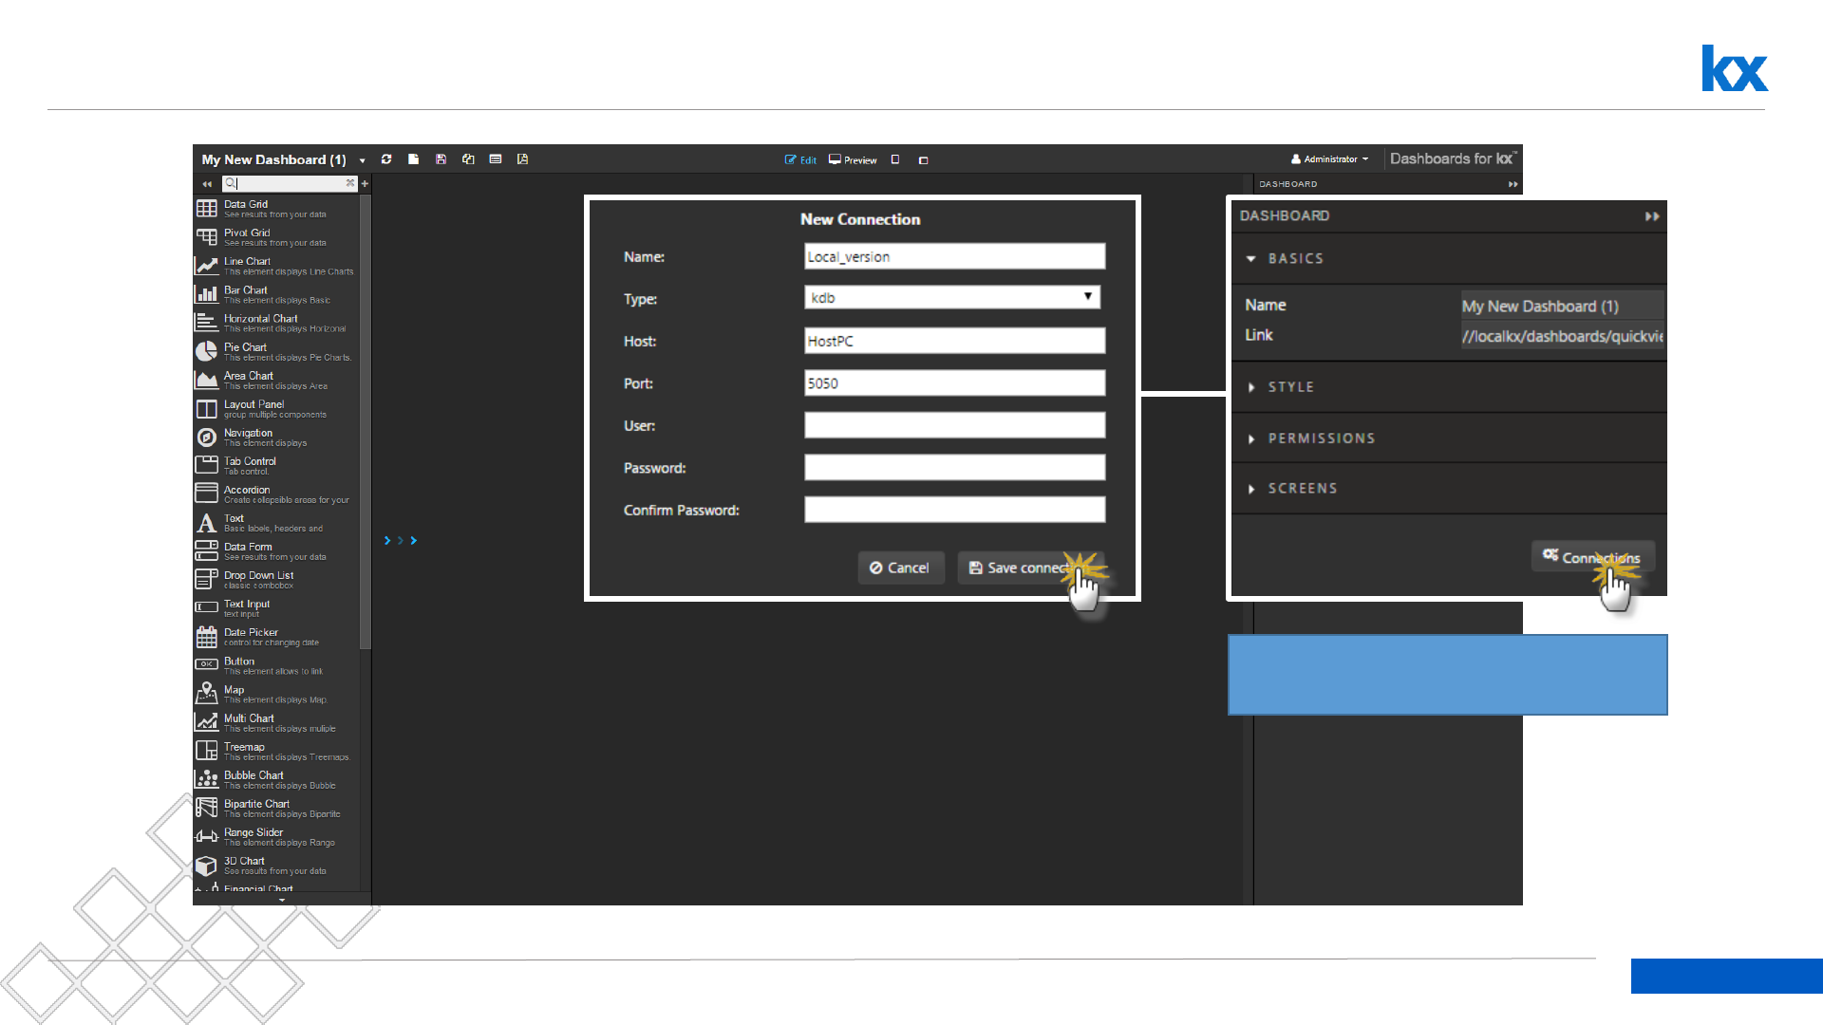Switch to Preview mode
Image resolution: width=1823 pixels, height=1025 pixels.
853,159
